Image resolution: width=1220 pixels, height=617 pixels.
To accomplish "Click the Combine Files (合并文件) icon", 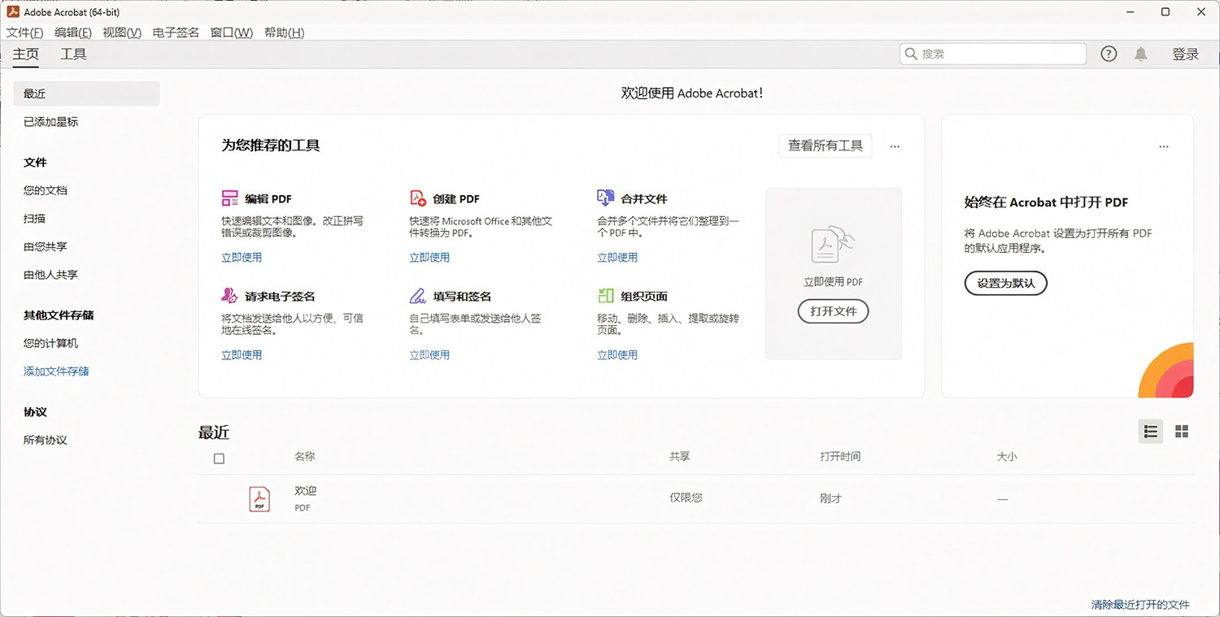I will point(605,198).
